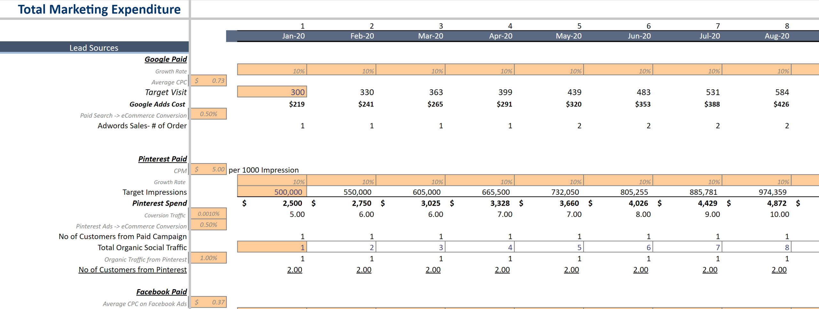819x309 pixels.
Task: Select the Organic Traffic from Pinterest cell 1.00%
Action: point(210,258)
